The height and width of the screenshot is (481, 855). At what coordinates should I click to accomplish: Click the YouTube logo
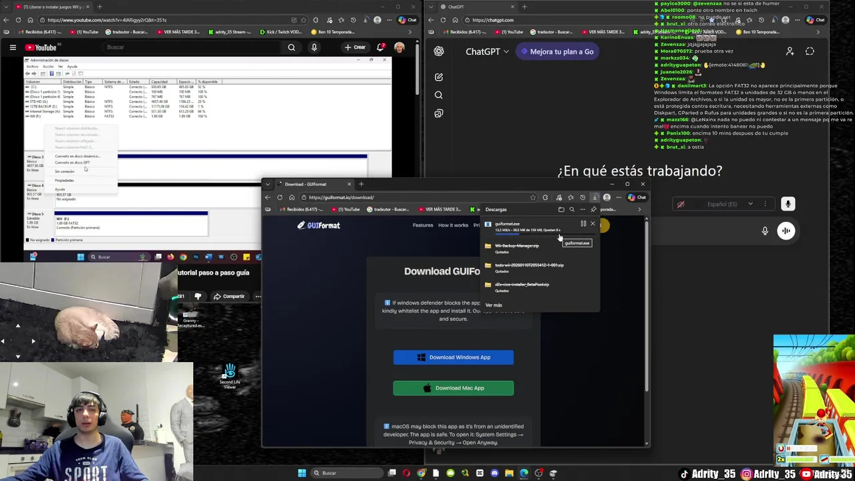[41, 47]
